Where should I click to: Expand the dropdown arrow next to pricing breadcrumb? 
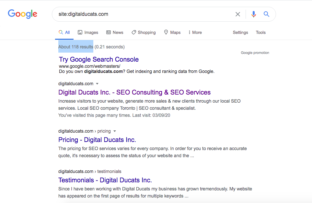(115, 131)
